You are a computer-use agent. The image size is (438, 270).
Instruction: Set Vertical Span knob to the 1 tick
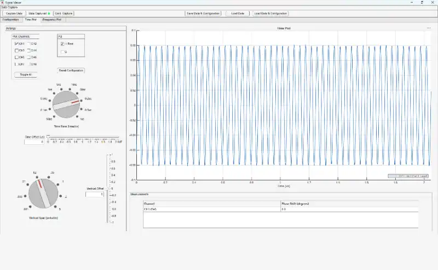(58, 185)
